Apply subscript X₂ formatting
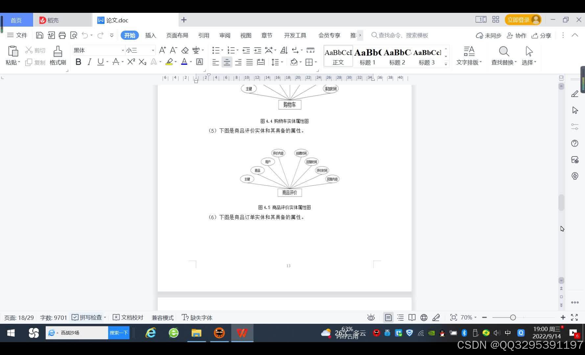This screenshot has height=355, width=585. tap(142, 61)
